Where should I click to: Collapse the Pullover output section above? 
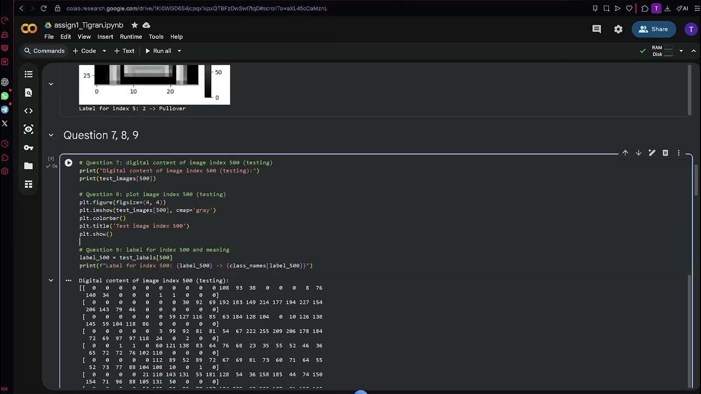[x=51, y=84]
